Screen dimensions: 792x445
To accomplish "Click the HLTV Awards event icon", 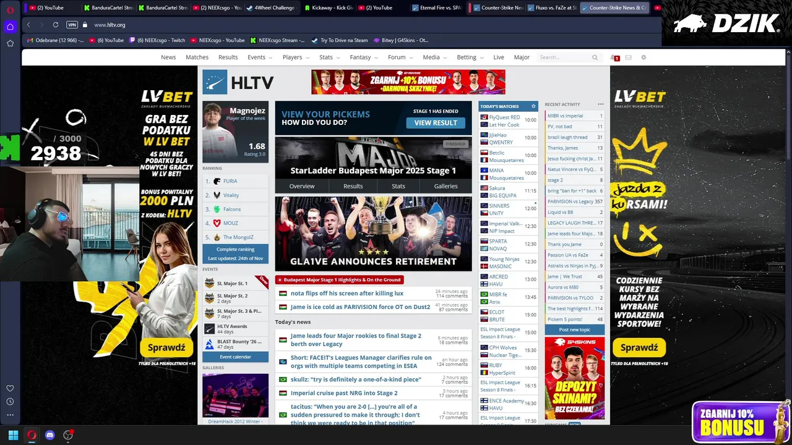I will click(x=210, y=329).
